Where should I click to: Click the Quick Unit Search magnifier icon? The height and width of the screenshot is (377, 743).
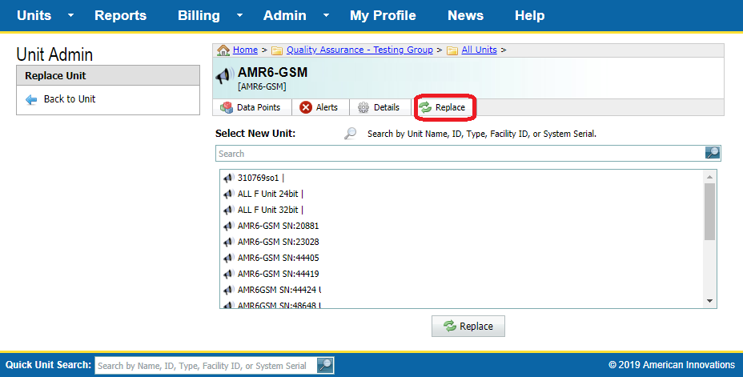click(x=325, y=365)
